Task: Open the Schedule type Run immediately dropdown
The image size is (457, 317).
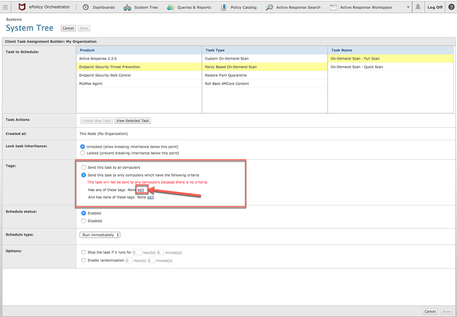Action: click(100, 235)
